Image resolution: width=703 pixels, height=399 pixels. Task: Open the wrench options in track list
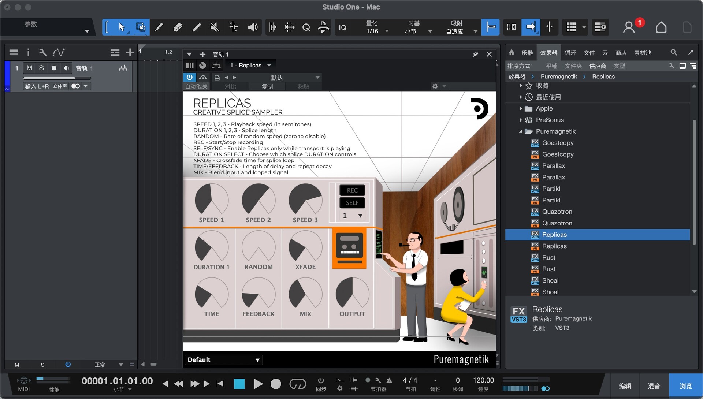(43, 53)
